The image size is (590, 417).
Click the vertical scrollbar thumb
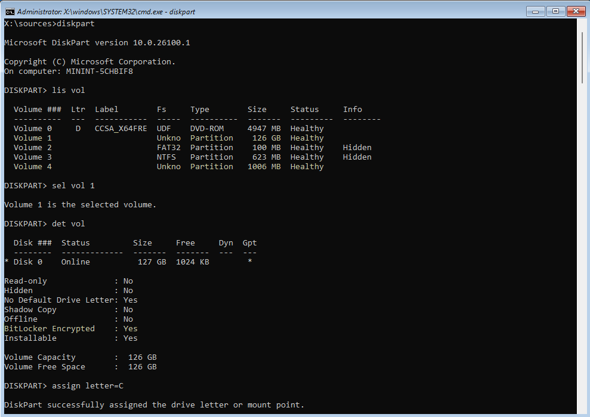coord(582,57)
